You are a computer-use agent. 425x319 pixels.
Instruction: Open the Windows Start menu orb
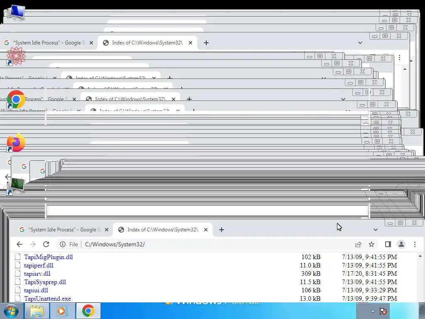point(11,311)
